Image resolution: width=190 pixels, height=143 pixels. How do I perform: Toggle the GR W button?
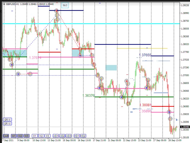(7, 124)
